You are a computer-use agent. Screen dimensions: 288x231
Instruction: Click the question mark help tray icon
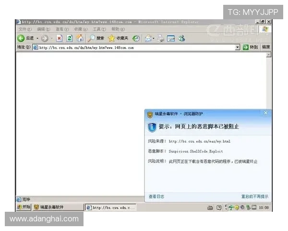pos(219,207)
